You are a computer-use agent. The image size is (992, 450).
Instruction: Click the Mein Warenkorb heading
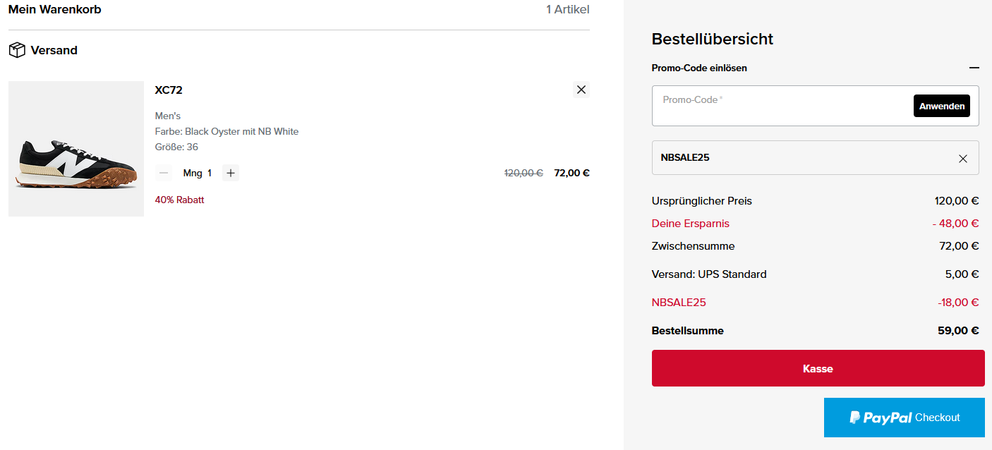(x=55, y=10)
